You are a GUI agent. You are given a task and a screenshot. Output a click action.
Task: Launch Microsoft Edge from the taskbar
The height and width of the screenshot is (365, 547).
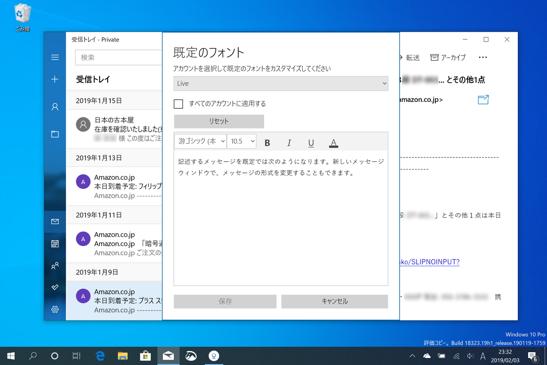click(100, 356)
